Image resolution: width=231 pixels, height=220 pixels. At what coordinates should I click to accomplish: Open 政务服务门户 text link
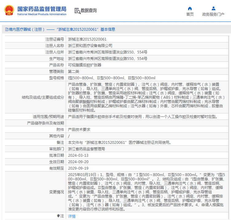click(x=213, y=14)
